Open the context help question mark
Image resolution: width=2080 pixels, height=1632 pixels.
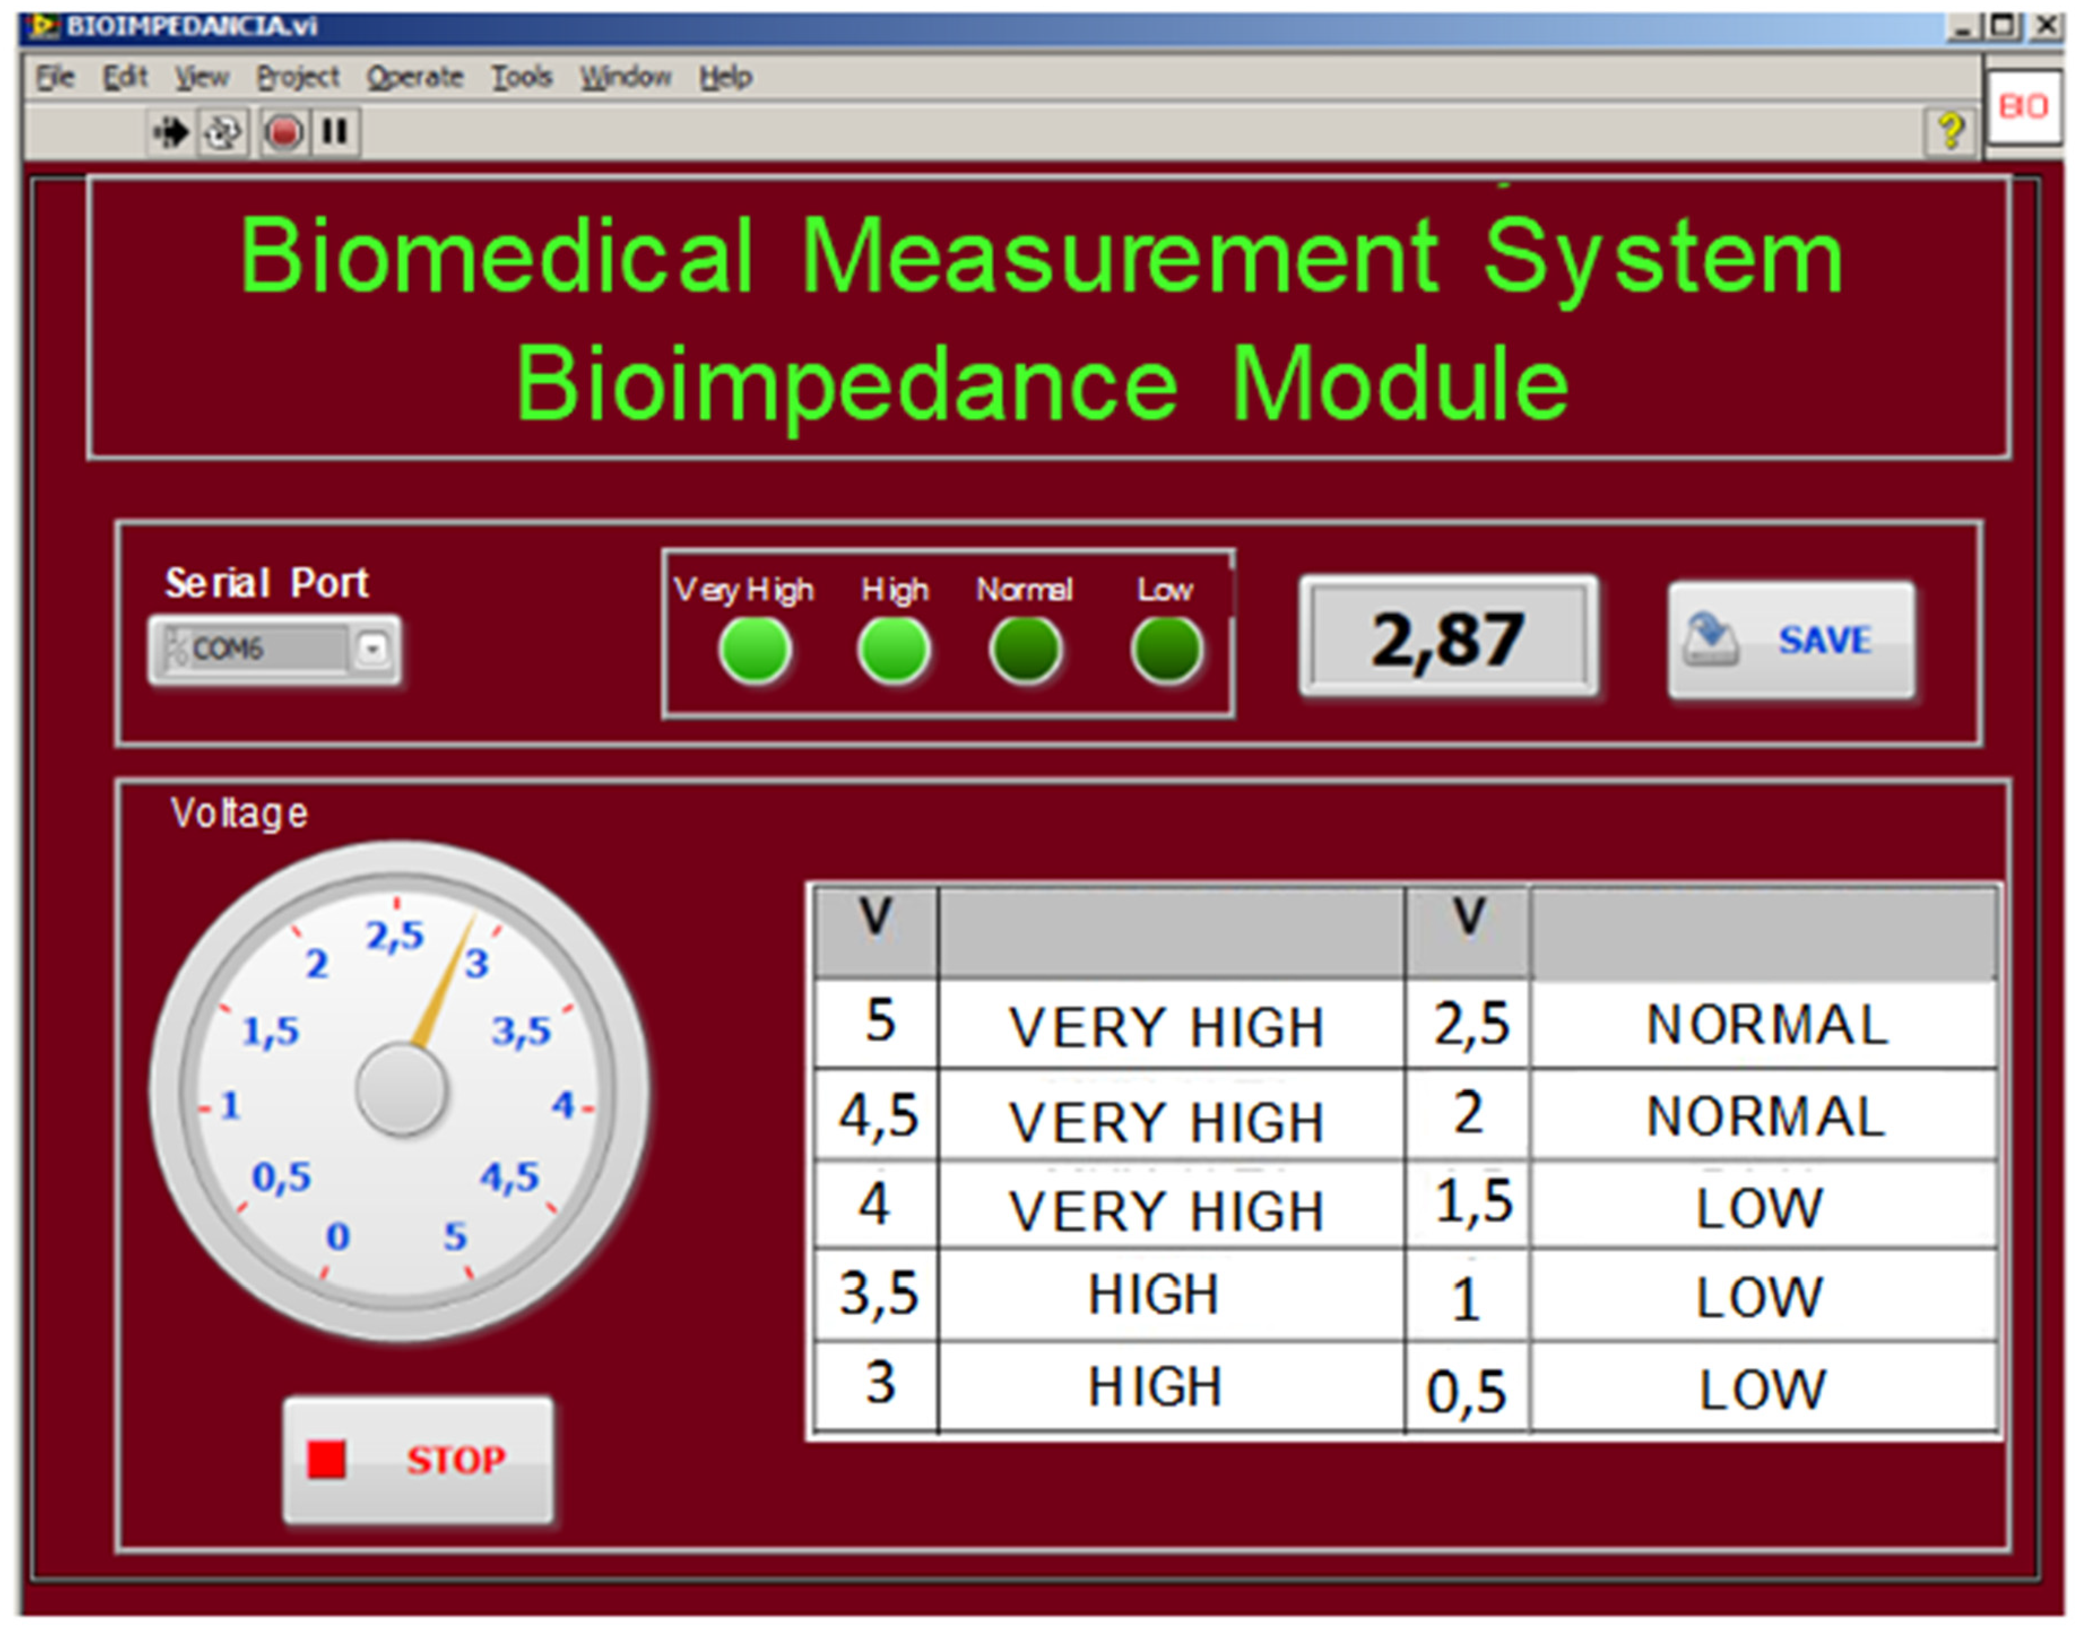pyautogui.click(x=1949, y=131)
